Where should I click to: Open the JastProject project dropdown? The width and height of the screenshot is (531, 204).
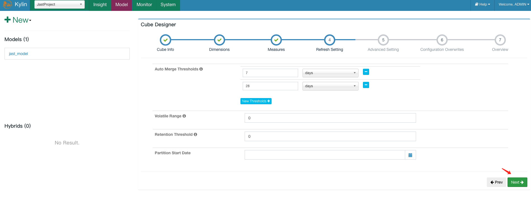pyautogui.click(x=60, y=4)
